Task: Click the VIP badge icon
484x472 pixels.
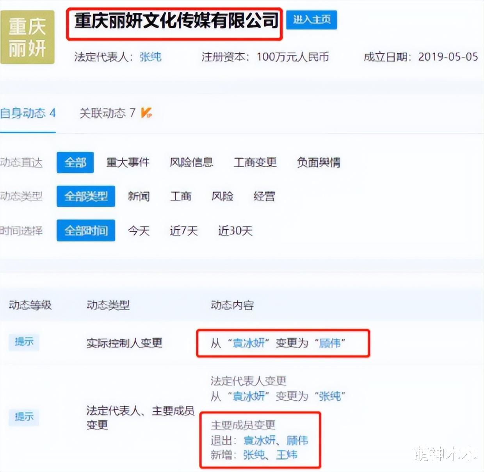Action: coord(146,113)
